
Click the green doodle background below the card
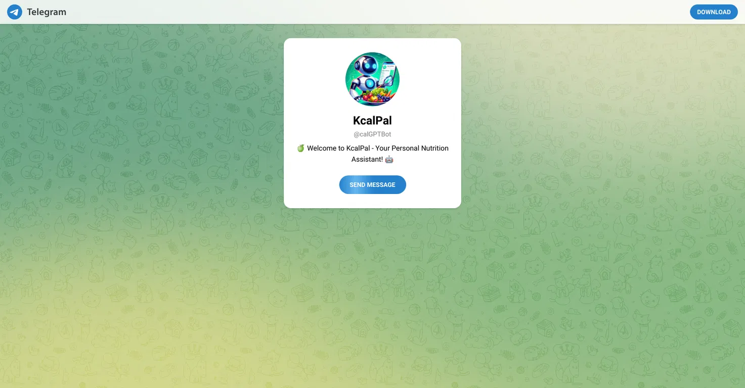click(x=372, y=293)
